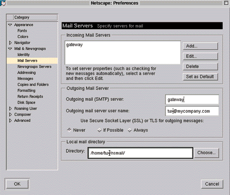
Task: Click Choose... to pick mail directory
Action: [x=207, y=153]
